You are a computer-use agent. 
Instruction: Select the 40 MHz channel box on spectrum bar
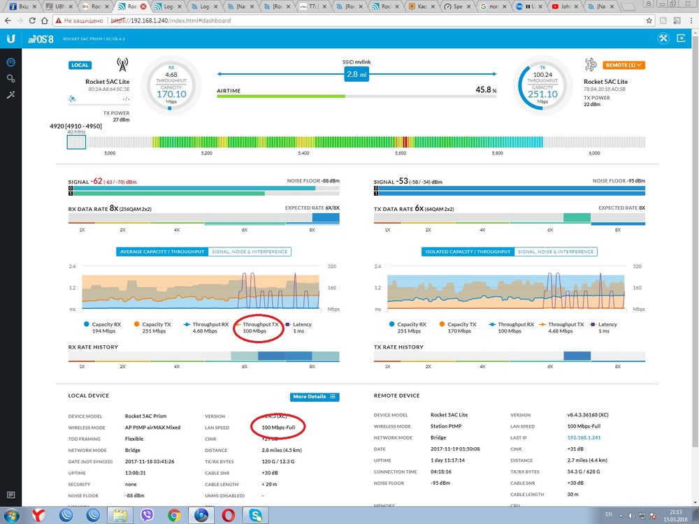pyautogui.click(x=76, y=142)
